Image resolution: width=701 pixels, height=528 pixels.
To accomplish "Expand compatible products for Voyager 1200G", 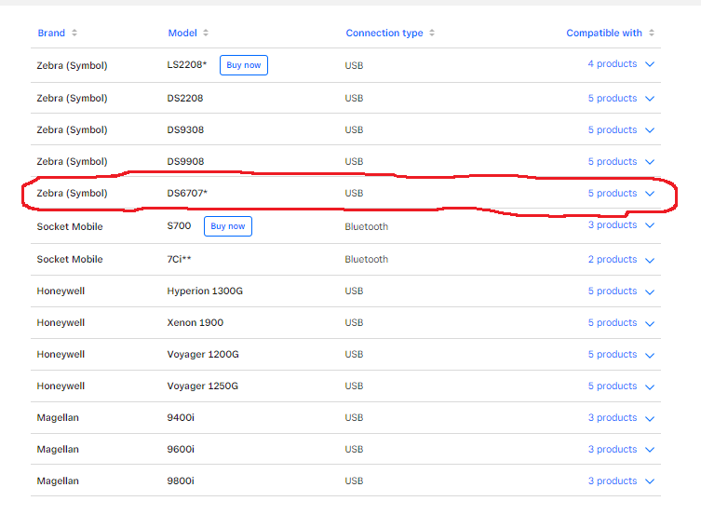I will point(650,356).
